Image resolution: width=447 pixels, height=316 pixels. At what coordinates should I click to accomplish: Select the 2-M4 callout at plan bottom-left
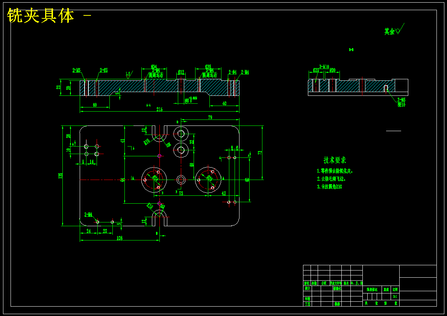point(88,214)
